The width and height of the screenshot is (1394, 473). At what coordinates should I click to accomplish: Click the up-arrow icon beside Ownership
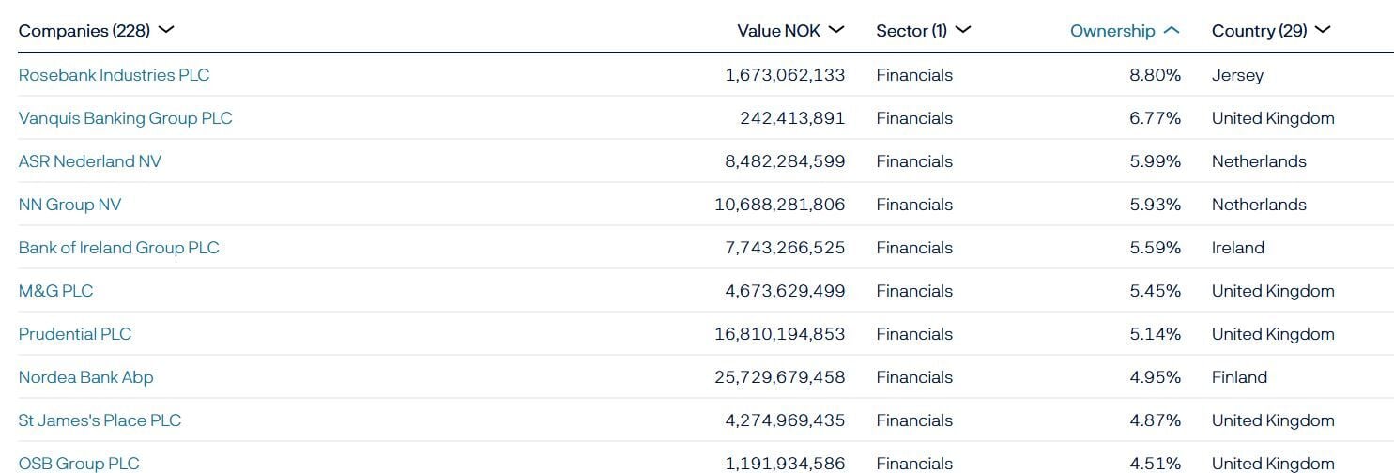1171,30
